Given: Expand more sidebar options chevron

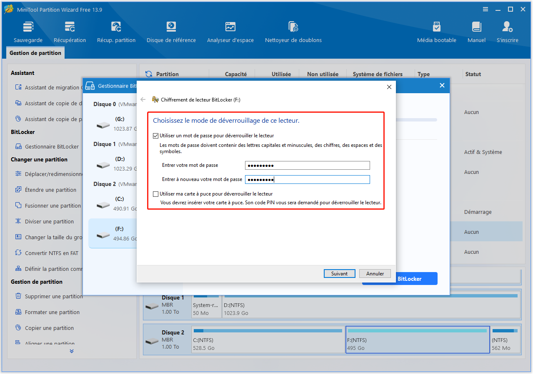Looking at the screenshot, I should [x=72, y=351].
